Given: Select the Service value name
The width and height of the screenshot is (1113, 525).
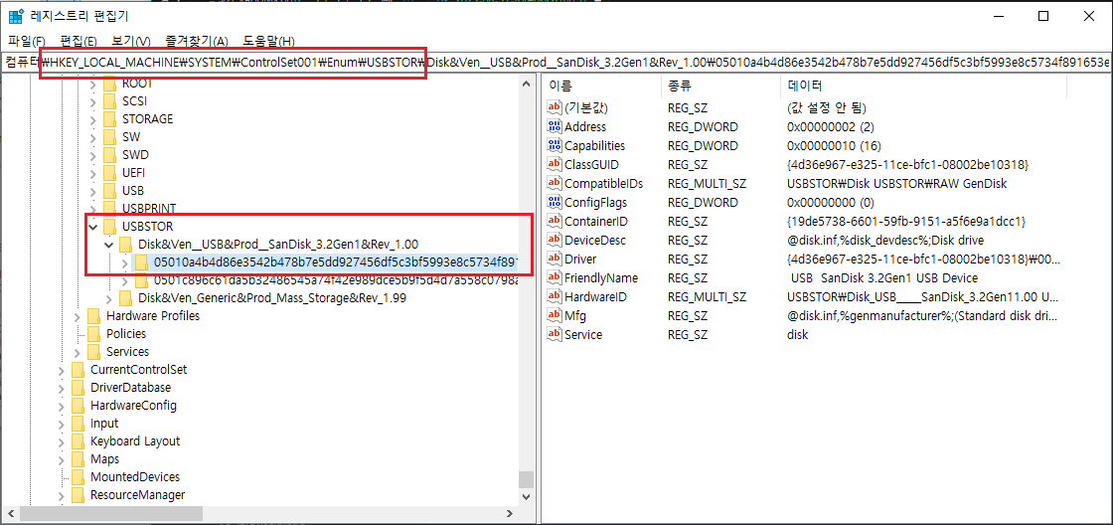Looking at the screenshot, I should 582,334.
